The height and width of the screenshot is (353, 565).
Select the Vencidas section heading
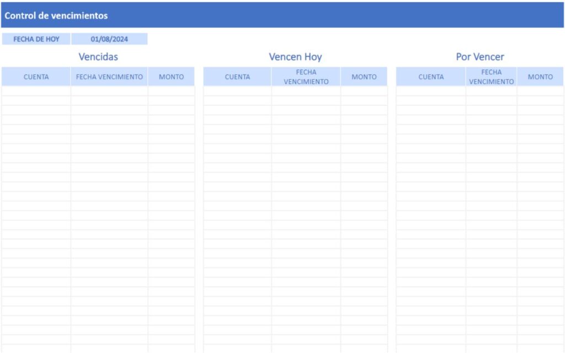tap(98, 56)
